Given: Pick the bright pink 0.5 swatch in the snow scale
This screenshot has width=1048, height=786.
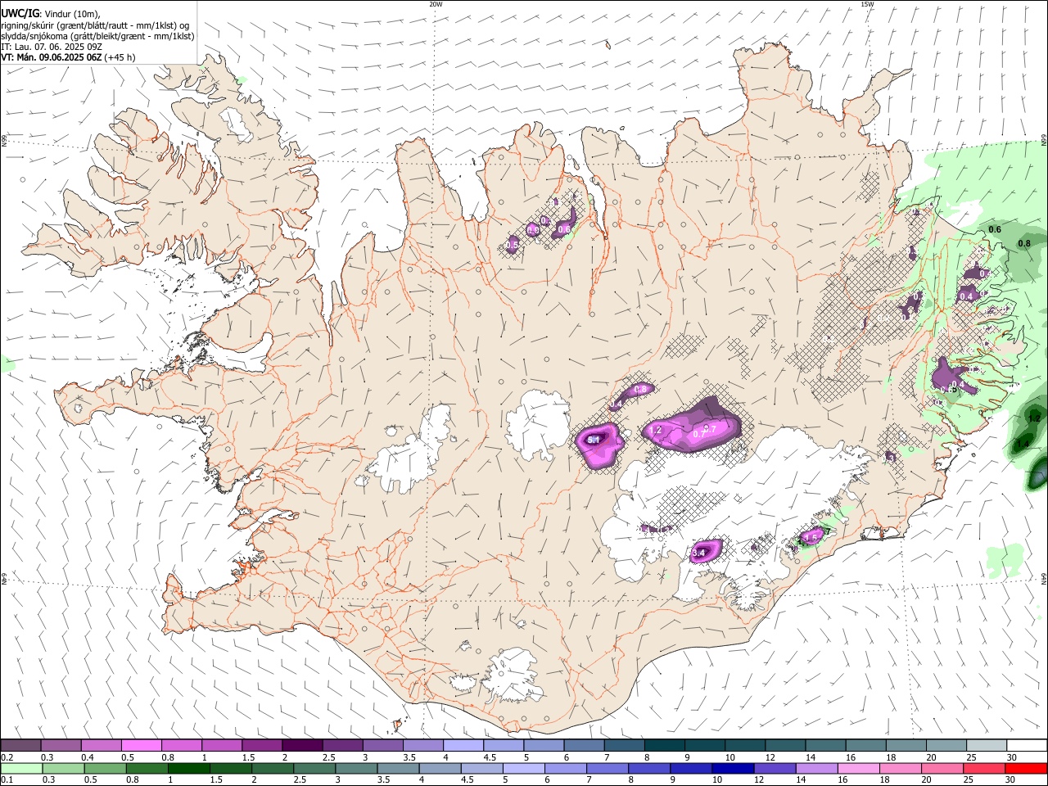Looking at the screenshot, I should (x=141, y=745).
